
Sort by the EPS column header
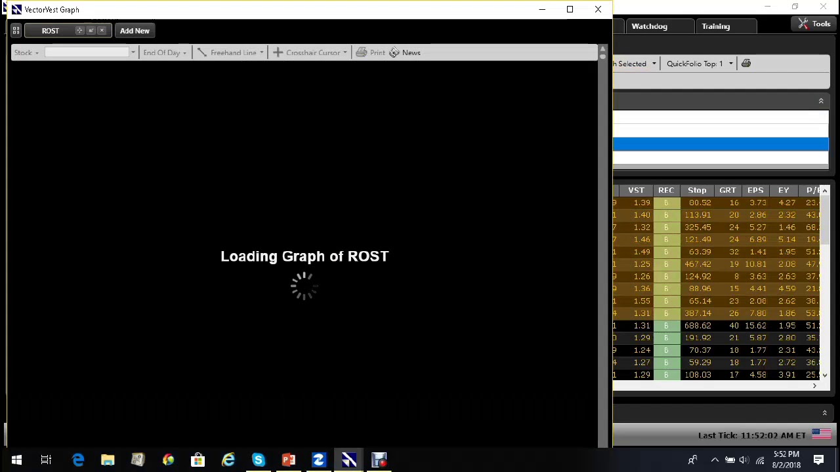(x=755, y=190)
